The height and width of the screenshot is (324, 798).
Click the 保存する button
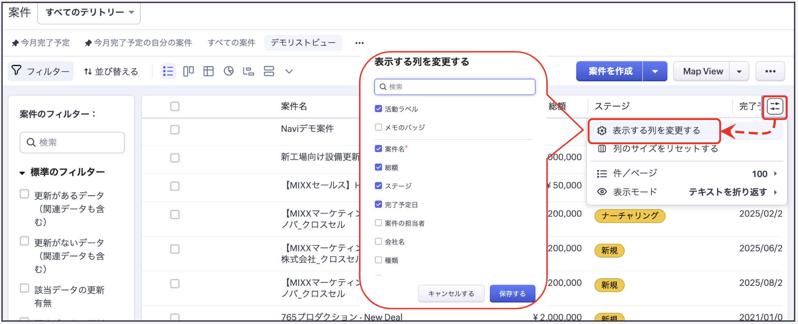click(512, 294)
